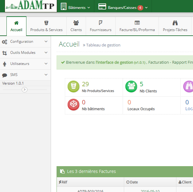Click the green Nb Produits/Services bucket icon
This screenshot has width=193, height=192.
tap(73, 87)
